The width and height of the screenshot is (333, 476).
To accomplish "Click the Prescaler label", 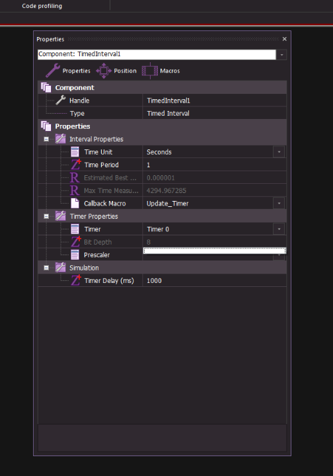I will click(x=96, y=255).
